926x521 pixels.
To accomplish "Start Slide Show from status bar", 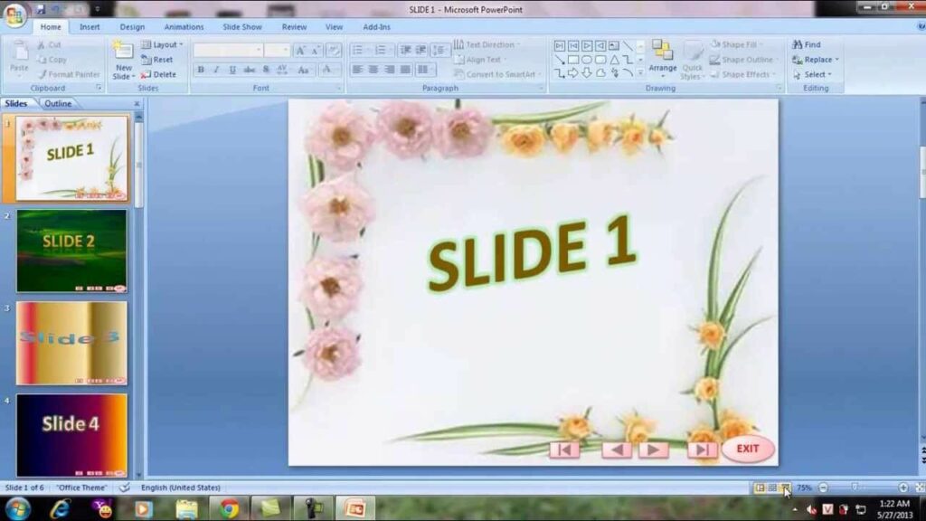I will (x=785, y=488).
